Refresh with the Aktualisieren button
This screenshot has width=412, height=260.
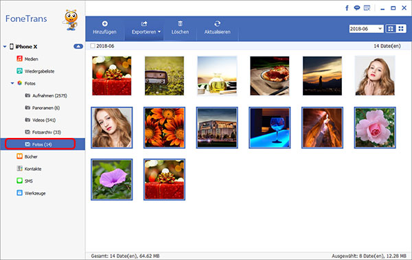(x=217, y=28)
